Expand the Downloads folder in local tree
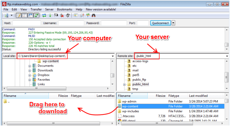The height and width of the screenshot is (126, 230). pos(30,71)
